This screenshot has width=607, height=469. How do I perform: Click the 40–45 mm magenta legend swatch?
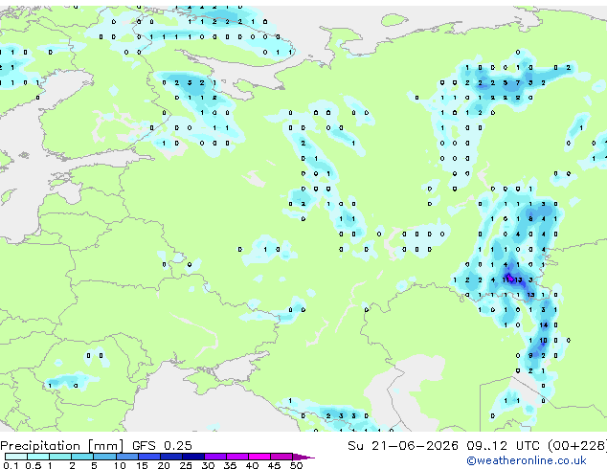(259, 457)
